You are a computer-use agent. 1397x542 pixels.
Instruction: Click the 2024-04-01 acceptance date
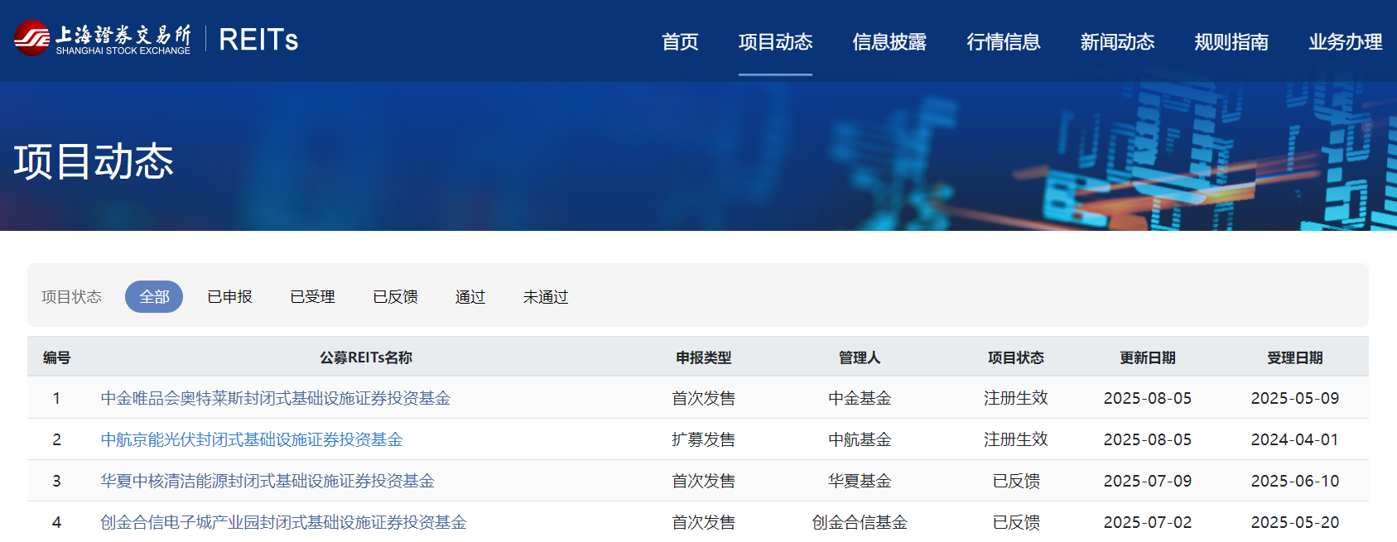tap(1295, 439)
